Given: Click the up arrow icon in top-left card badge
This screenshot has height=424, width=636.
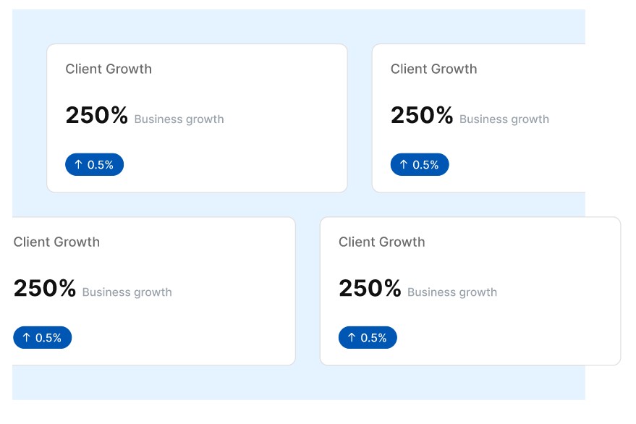Looking at the screenshot, I should [x=78, y=165].
